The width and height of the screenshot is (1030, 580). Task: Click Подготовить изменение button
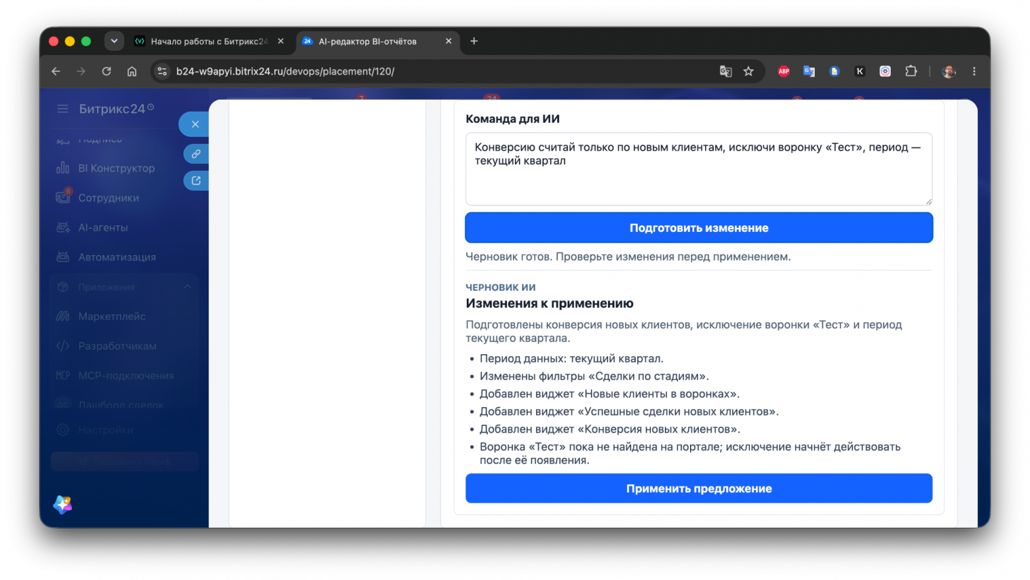click(x=699, y=228)
